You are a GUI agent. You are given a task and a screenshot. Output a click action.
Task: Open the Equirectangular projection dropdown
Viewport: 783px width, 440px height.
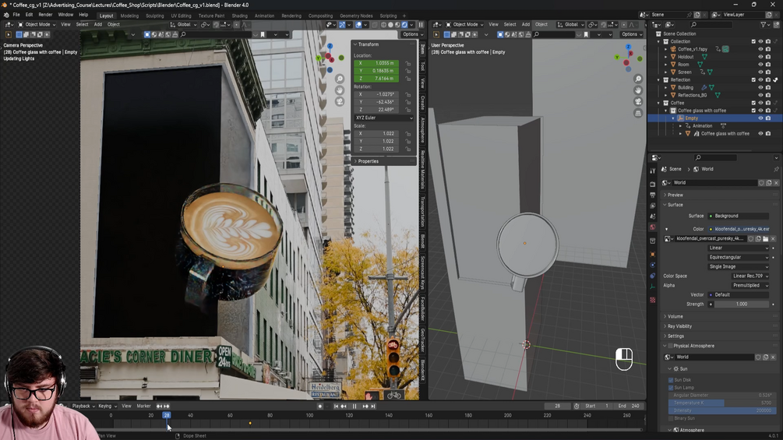(x=739, y=258)
